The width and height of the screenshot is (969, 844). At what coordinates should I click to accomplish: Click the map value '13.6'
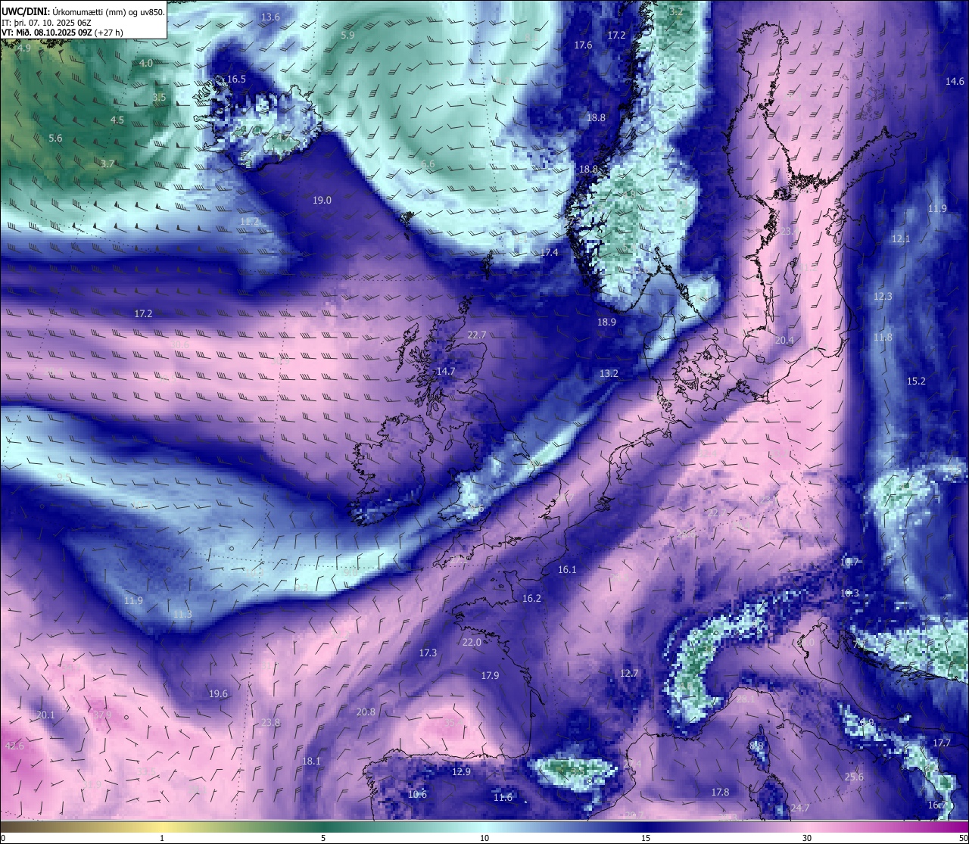tap(270, 17)
